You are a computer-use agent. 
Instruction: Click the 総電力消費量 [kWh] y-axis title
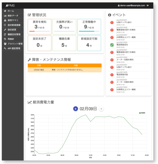pyautogui.click(x=28, y=134)
